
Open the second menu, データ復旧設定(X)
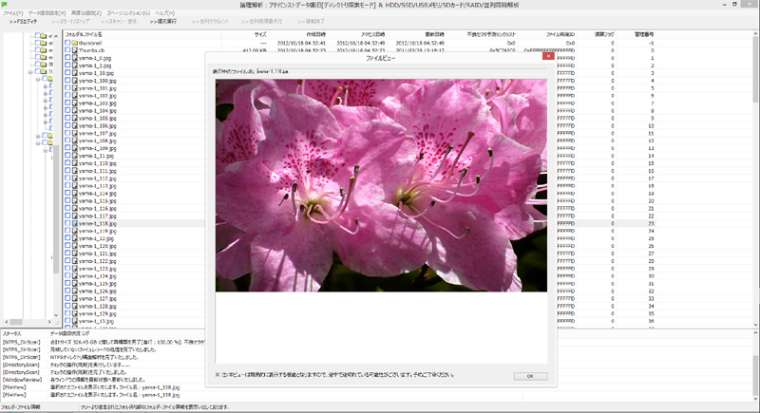[47, 13]
